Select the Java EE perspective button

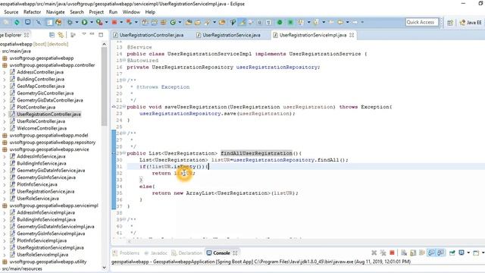pos(471,22)
